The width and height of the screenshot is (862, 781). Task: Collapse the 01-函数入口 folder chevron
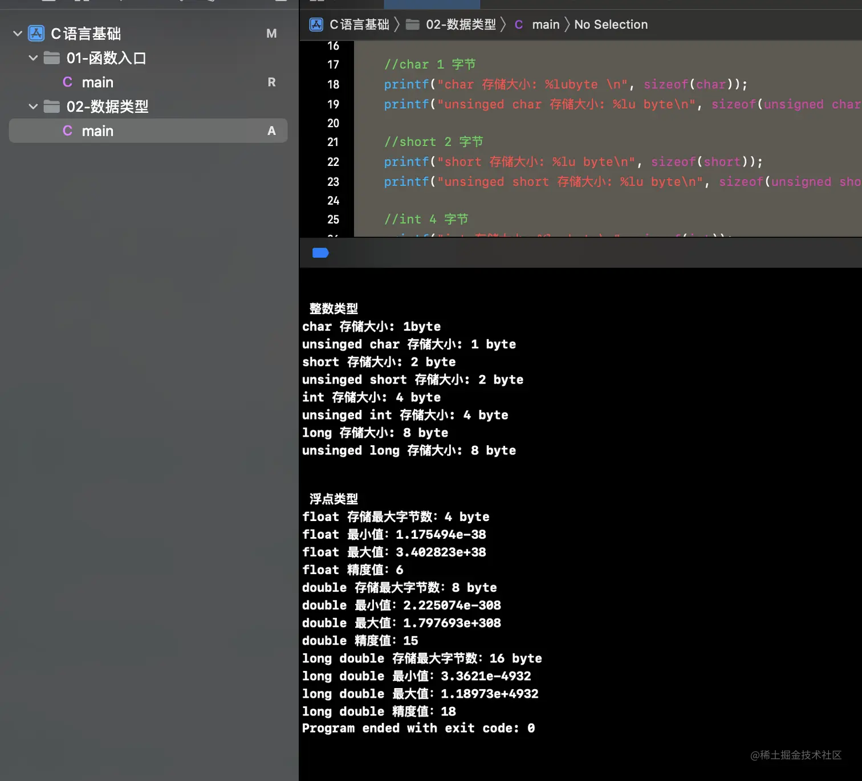click(33, 58)
